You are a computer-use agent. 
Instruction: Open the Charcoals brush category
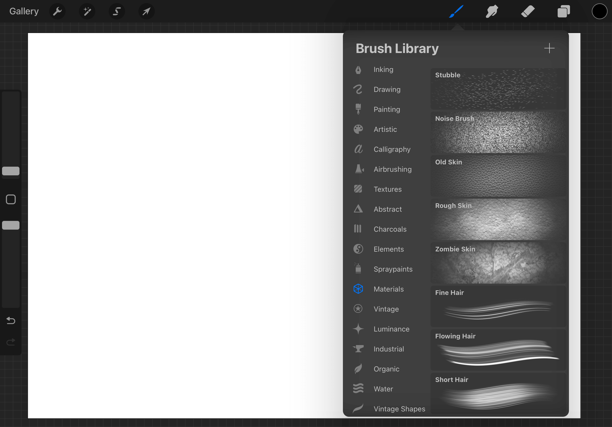pos(390,229)
